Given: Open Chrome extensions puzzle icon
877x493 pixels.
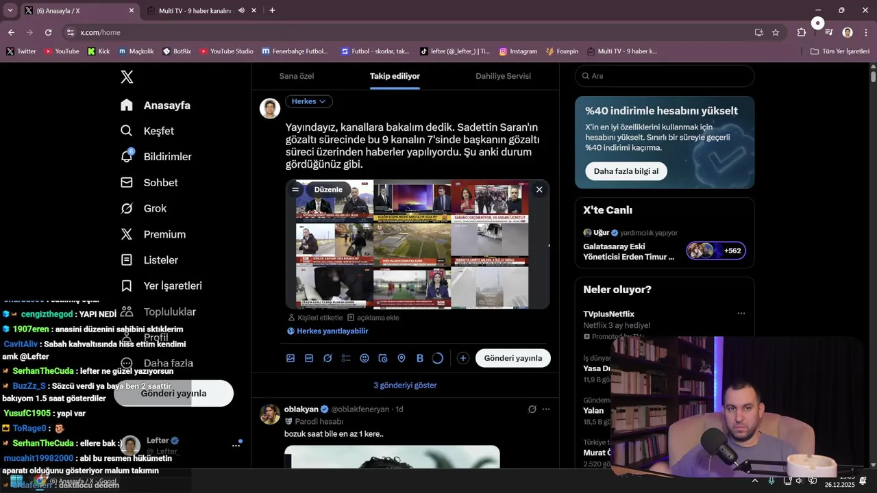Looking at the screenshot, I should [x=802, y=32].
